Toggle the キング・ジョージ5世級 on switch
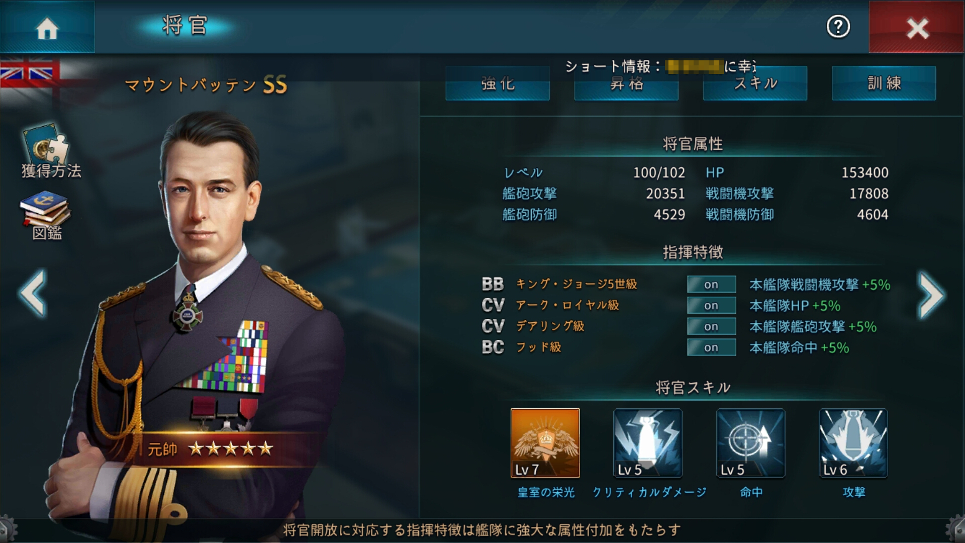The height and width of the screenshot is (543, 965). pyautogui.click(x=711, y=284)
